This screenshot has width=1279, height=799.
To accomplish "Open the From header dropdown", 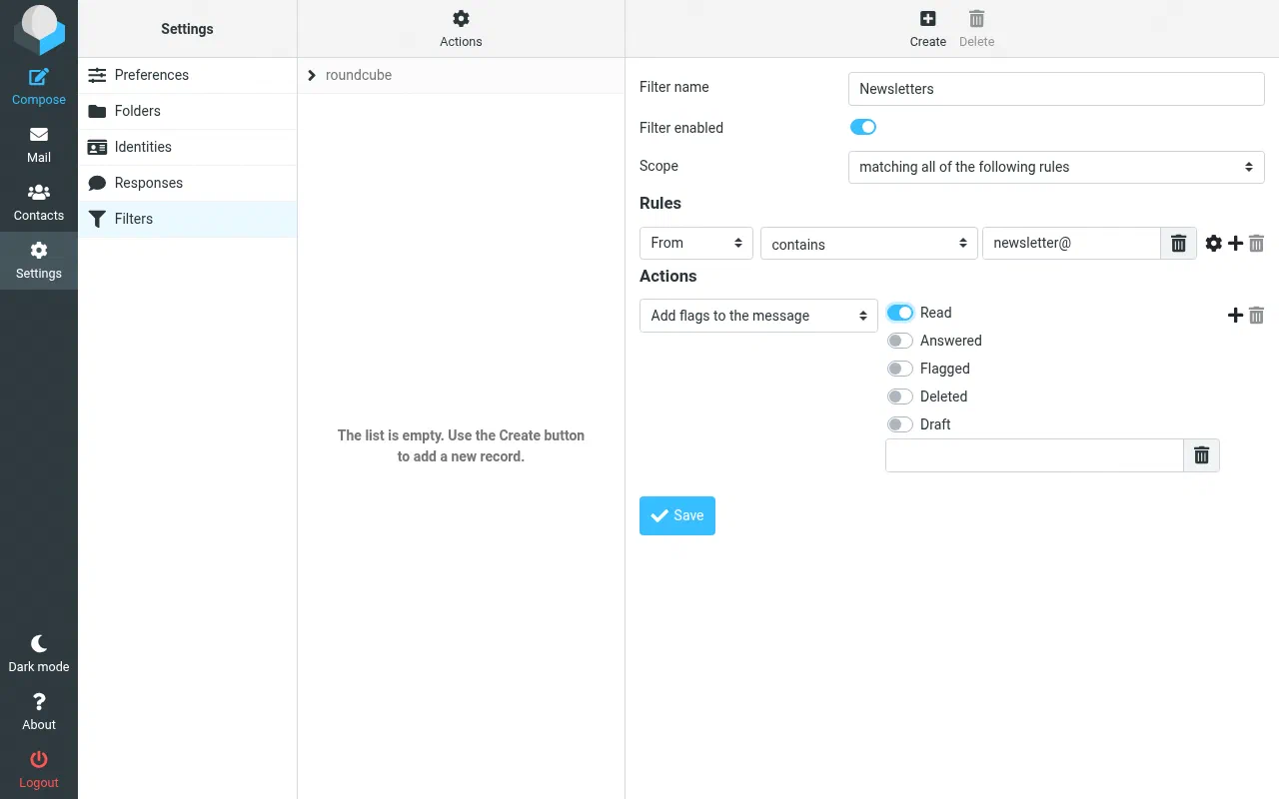I will (696, 243).
